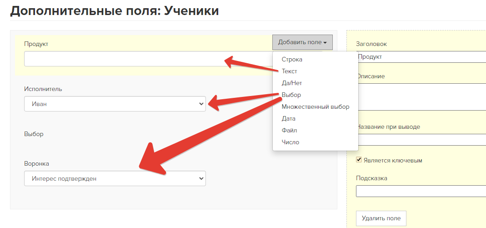
Task: Choose Множественный выбор option
Action: coord(315,106)
